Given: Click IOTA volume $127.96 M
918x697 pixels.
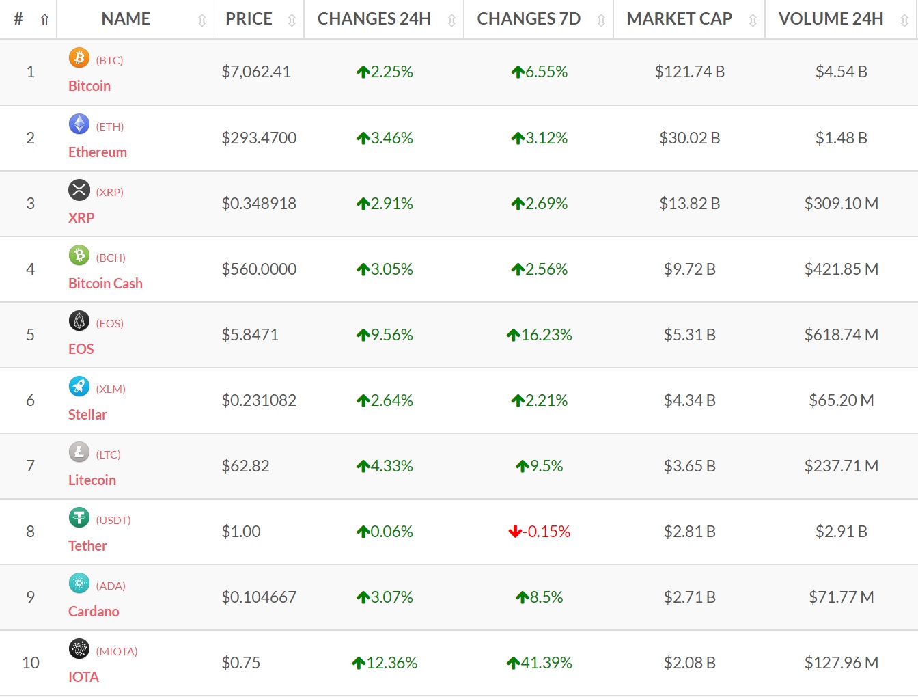Looking at the screenshot, I should 841,663.
